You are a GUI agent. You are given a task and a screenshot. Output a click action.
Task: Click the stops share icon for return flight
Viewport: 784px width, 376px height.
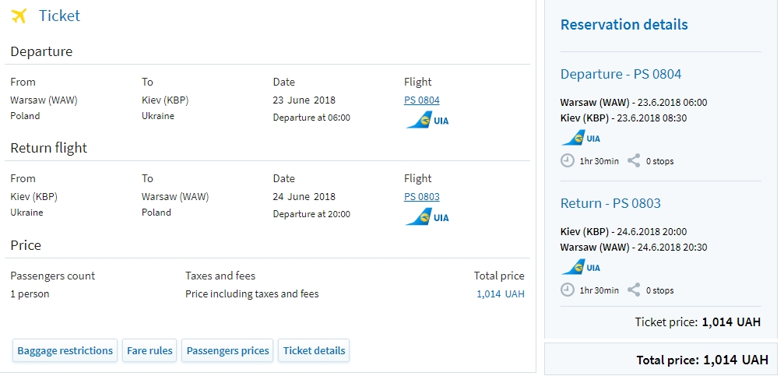(634, 290)
